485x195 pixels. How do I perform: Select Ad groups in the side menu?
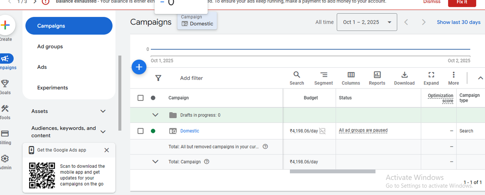(50, 46)
